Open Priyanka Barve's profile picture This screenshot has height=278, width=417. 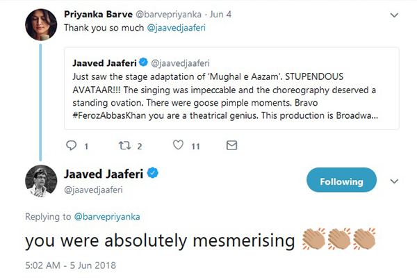(41, 24)
